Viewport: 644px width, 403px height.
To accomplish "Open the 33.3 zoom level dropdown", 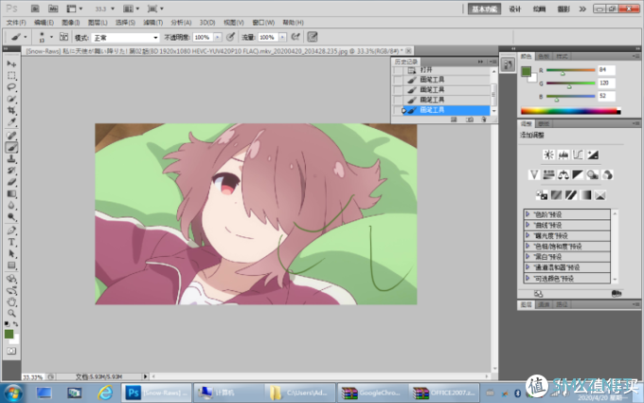I will (113, 9).
